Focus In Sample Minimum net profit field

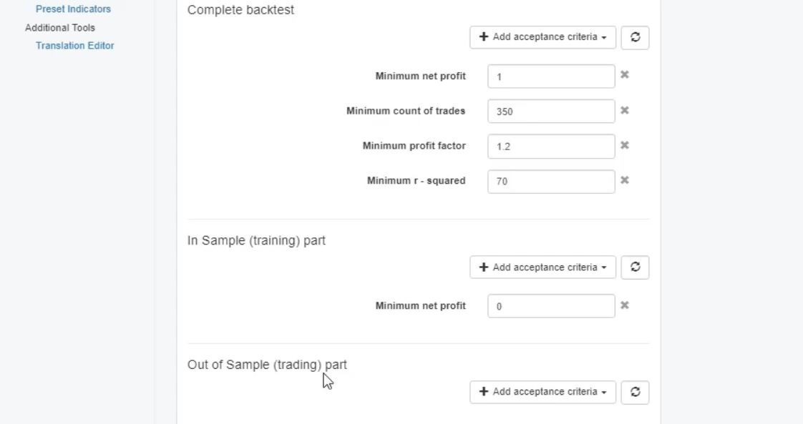[550, 306]
